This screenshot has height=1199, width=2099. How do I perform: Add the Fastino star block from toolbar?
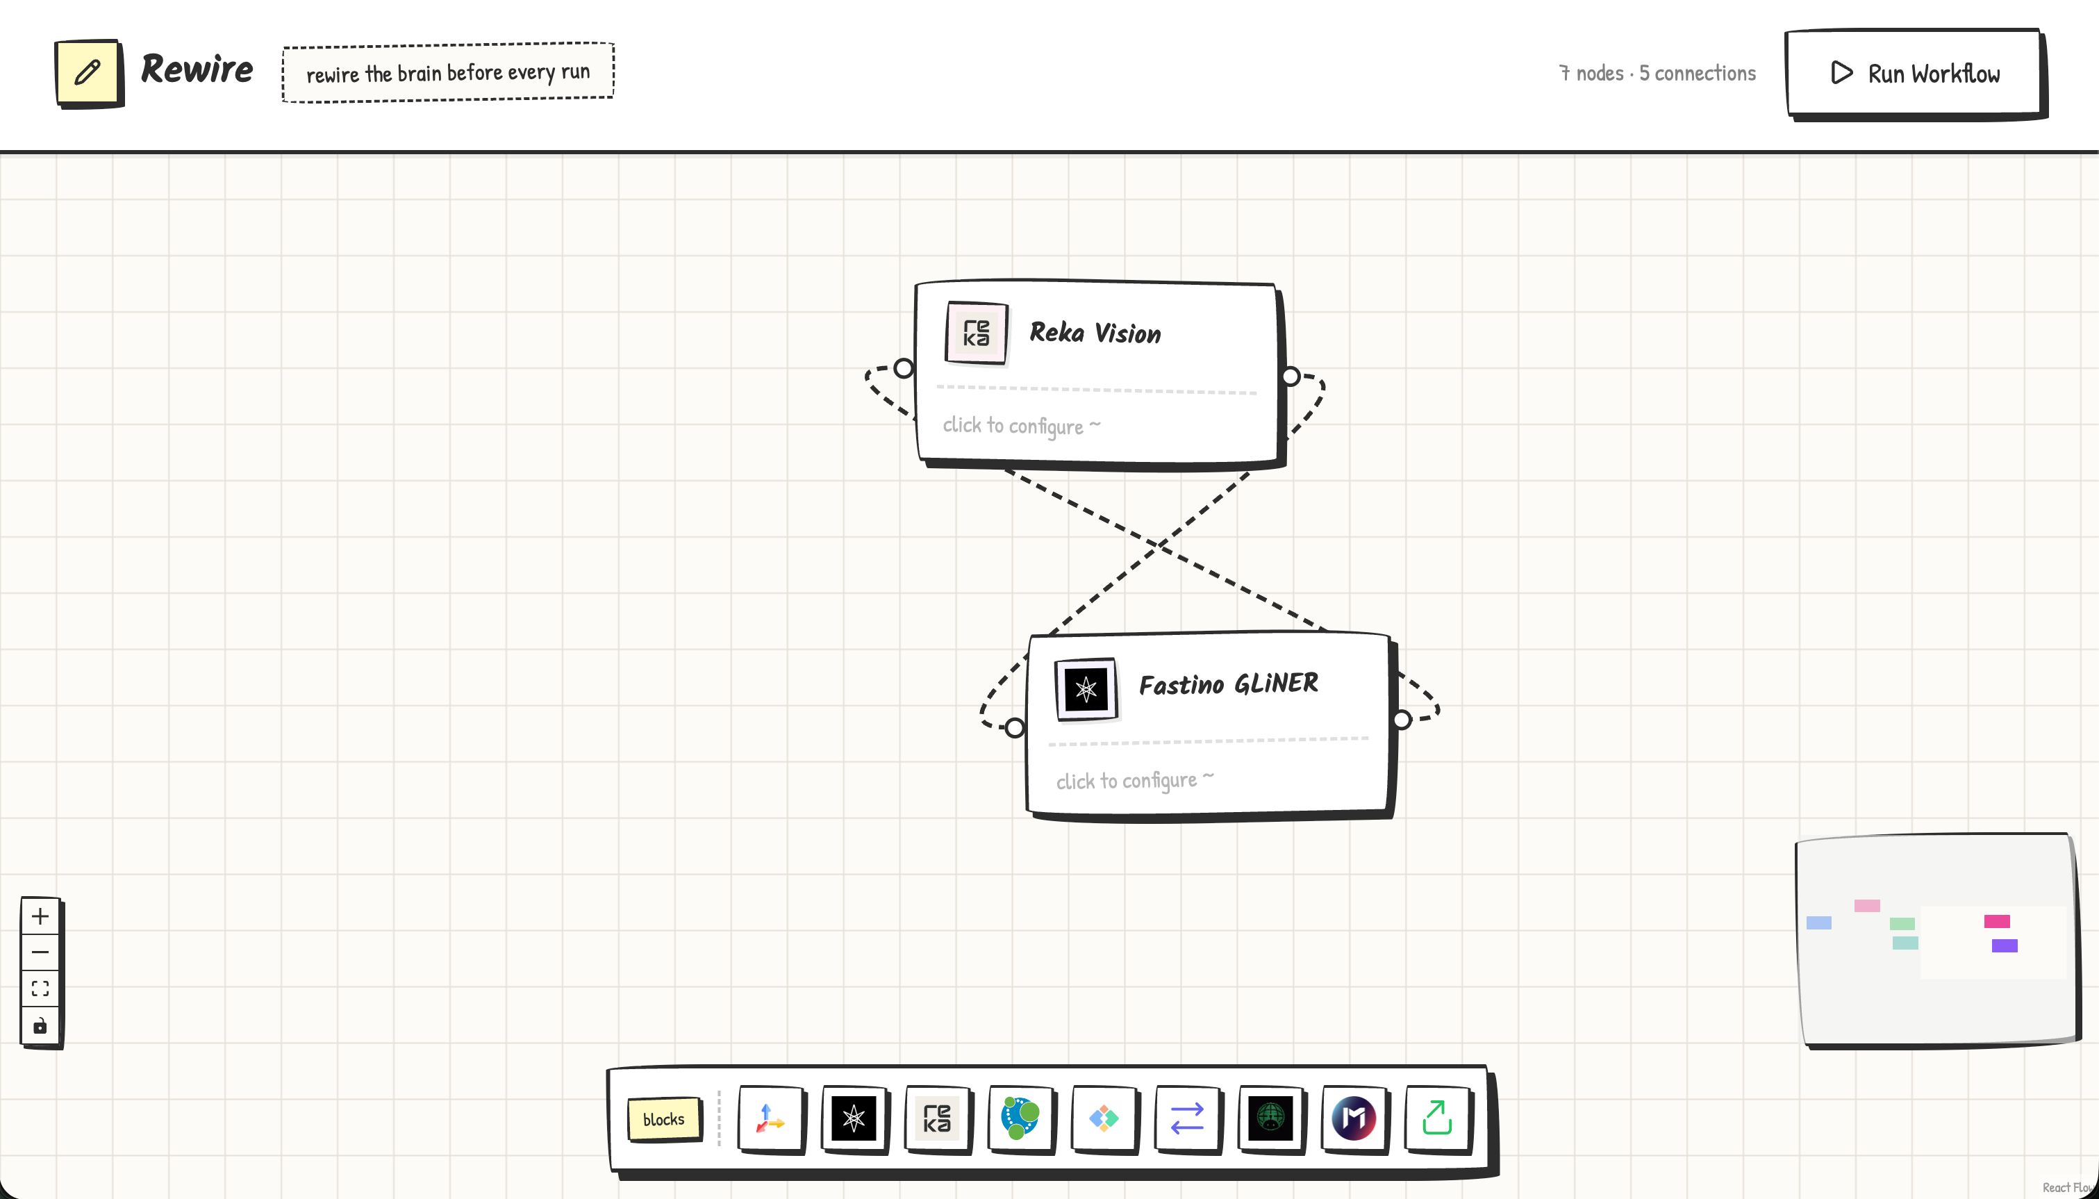pos(854,1118)
